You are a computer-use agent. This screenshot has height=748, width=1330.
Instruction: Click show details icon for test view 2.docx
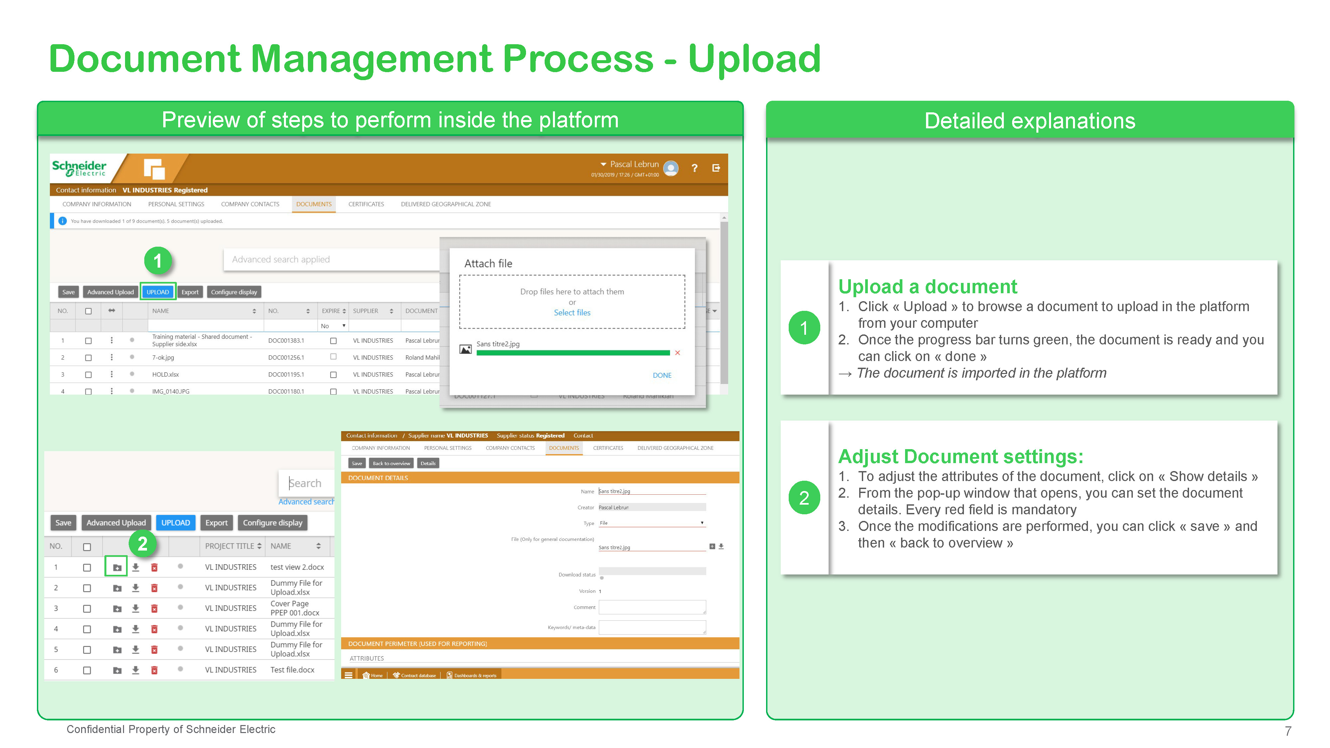click(x=117, y=567)
